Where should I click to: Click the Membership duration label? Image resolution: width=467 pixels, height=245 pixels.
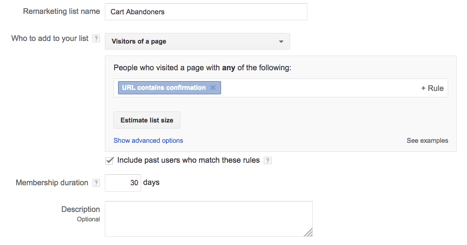point(52,183)
